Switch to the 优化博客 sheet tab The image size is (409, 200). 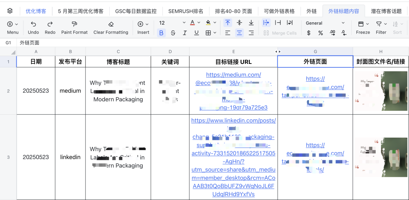tap(36, 11)
